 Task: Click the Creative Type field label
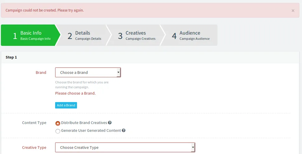coord(34,148)
